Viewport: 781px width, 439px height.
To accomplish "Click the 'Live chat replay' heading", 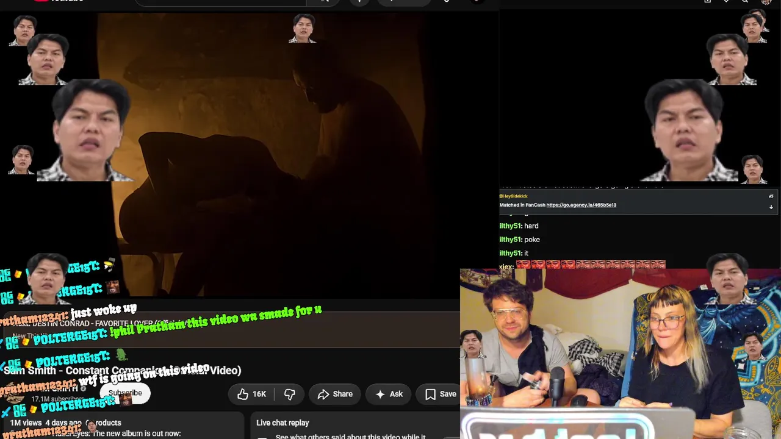I will (x=283, y=423).
